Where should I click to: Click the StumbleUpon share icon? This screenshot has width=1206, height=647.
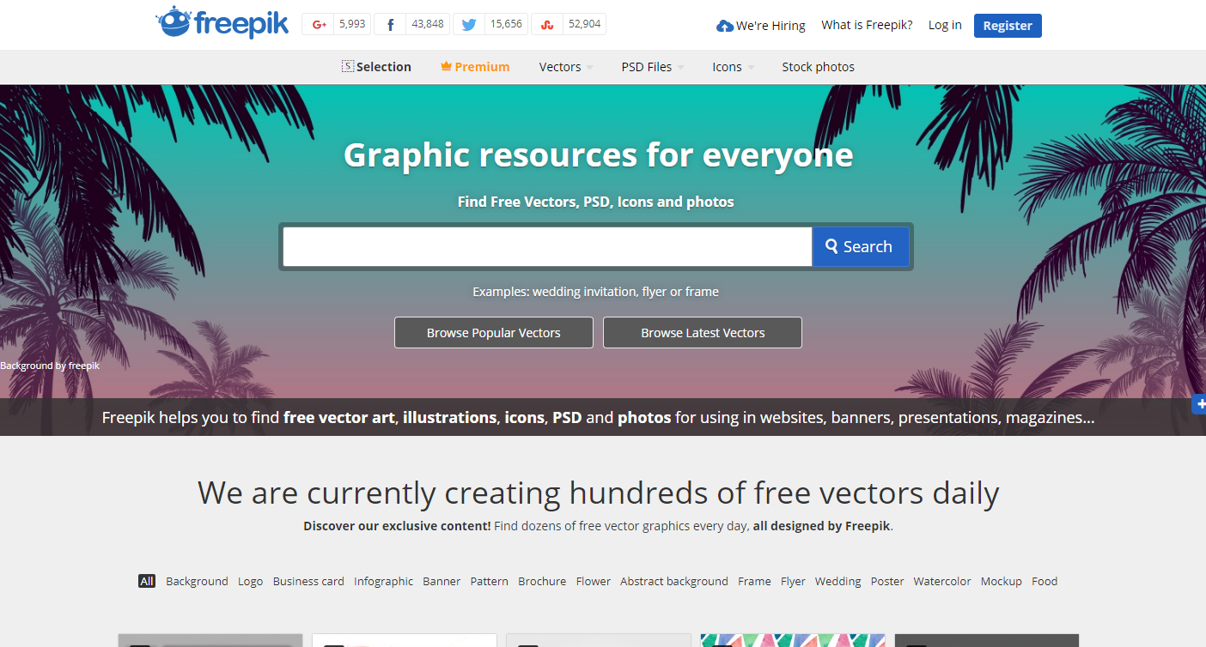tap(547, 25)
